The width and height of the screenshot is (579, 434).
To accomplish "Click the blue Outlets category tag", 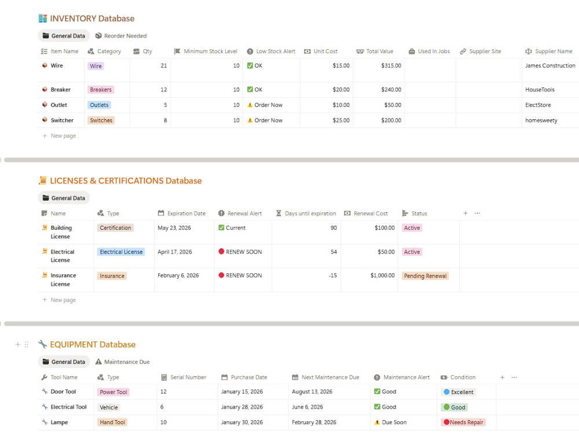I will [100, 105].
